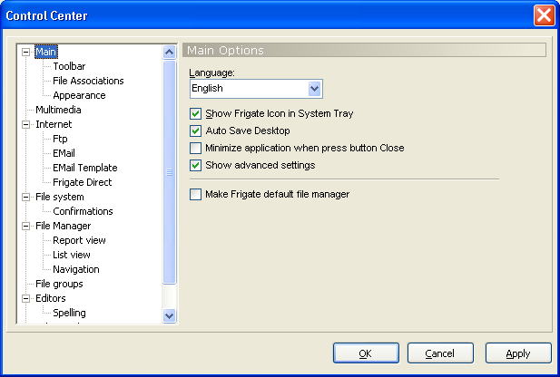Select File Manager category

click(64, 227)
